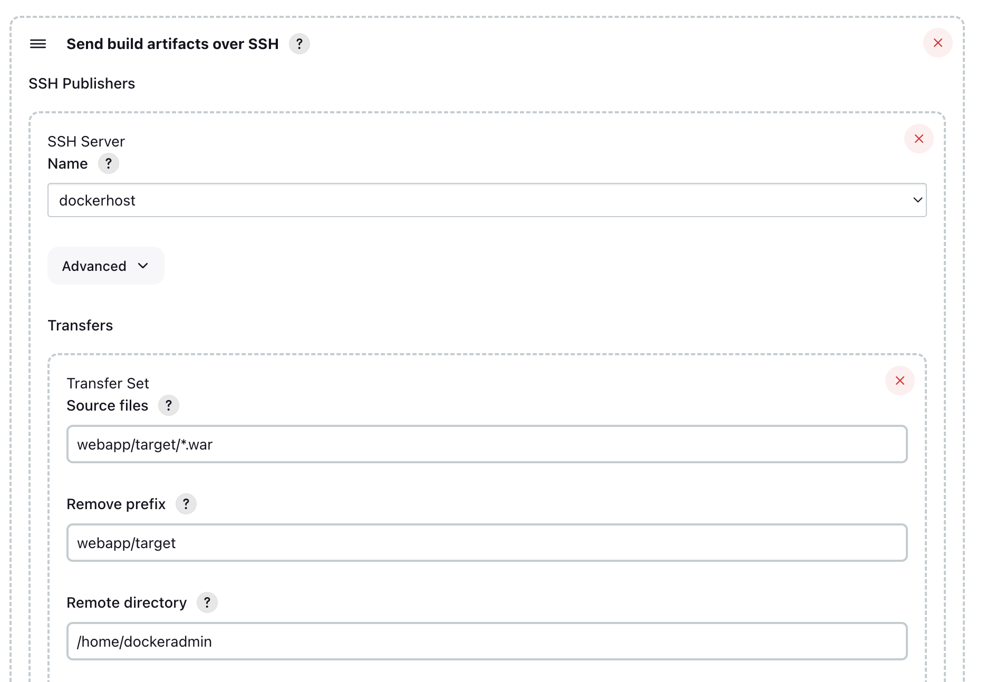Click the question mark icon after Transfer Set's Source files
The width and height of the screenshot is (986, 682).
(x=169, y=405)
